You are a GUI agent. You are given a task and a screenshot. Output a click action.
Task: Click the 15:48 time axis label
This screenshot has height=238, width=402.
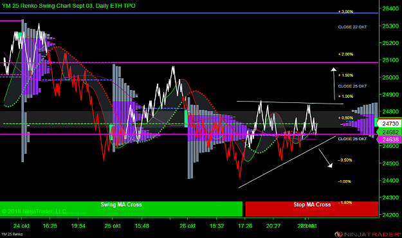click(142, 226)
